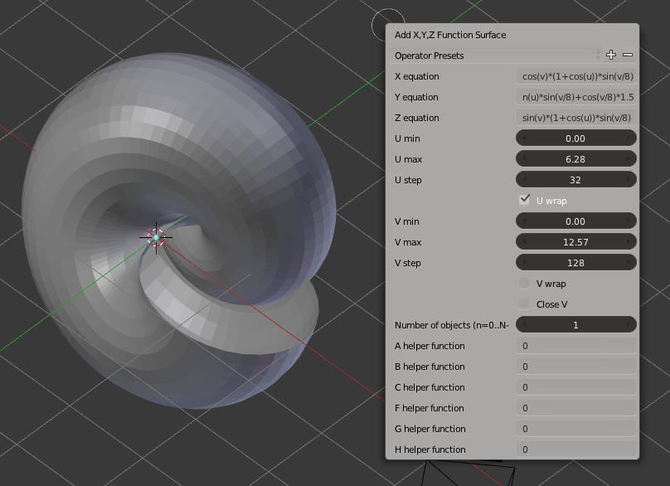Edit the F helper function field

coord(576,408)
